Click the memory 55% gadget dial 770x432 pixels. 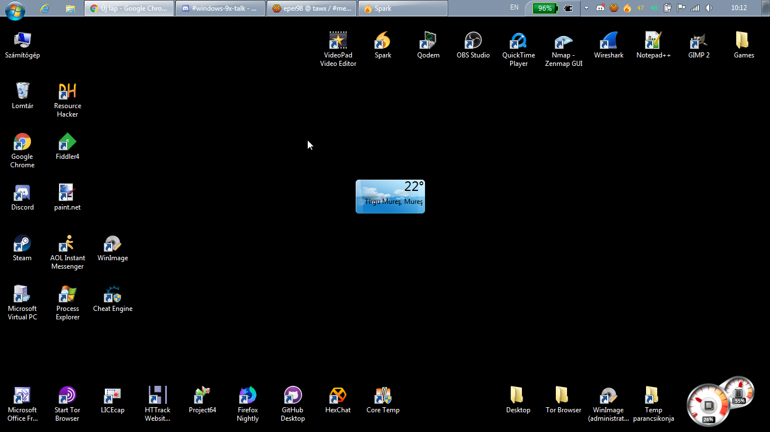[x=738, y=391]
